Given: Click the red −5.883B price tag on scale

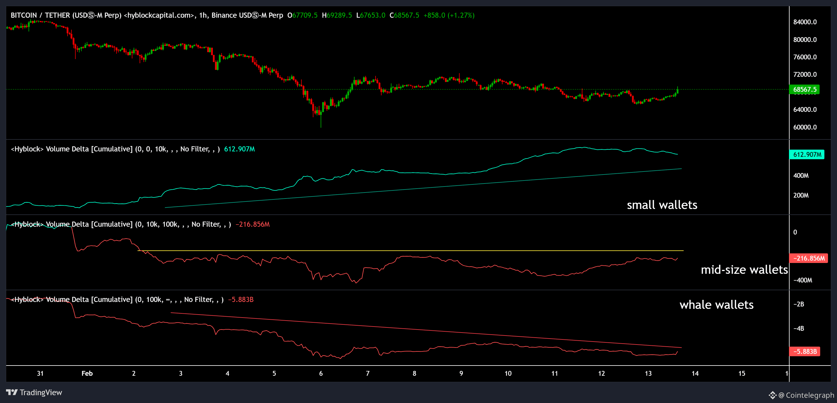Looking at the screenshot, I should 804,351.
